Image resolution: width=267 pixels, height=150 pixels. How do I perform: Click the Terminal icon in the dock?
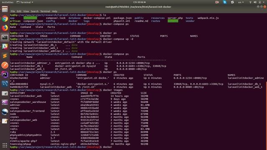pyautogui.click(x=5, y=37)
